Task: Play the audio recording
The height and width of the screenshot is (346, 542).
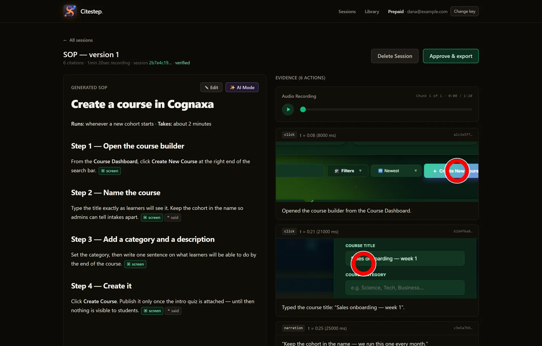Action: [288, 109]
